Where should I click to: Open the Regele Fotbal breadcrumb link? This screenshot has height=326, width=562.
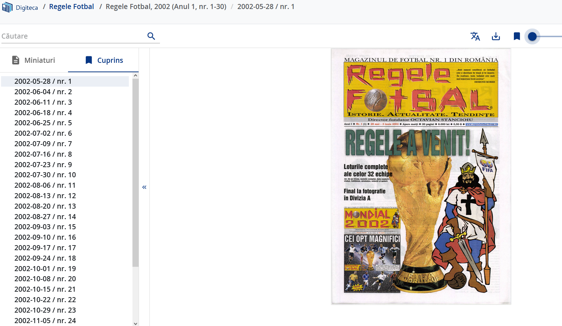[71, 6]
